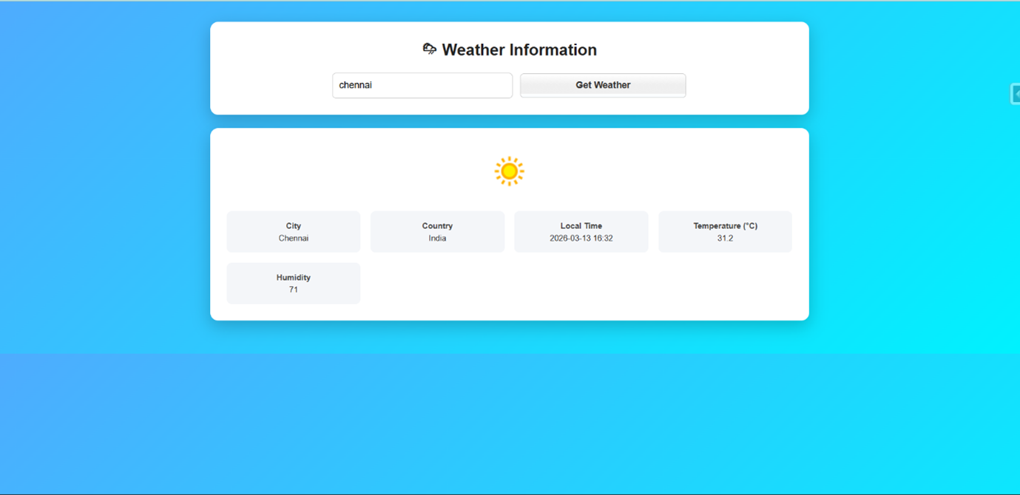
Task: Tap the left-pointing arrow button at screen edge
Action: [1016, 93]
